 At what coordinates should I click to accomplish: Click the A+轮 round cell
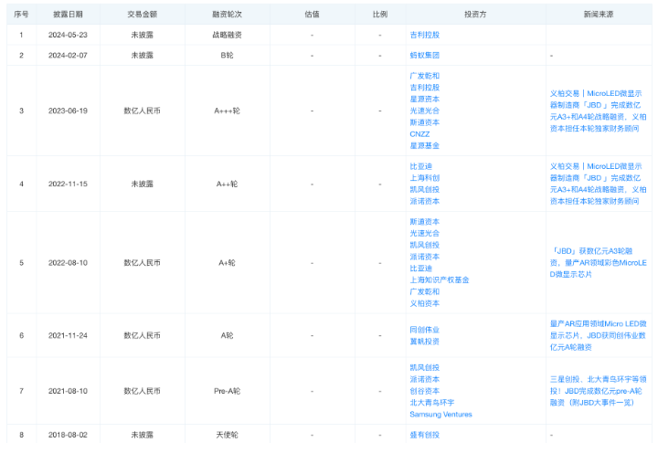point(227,262)
